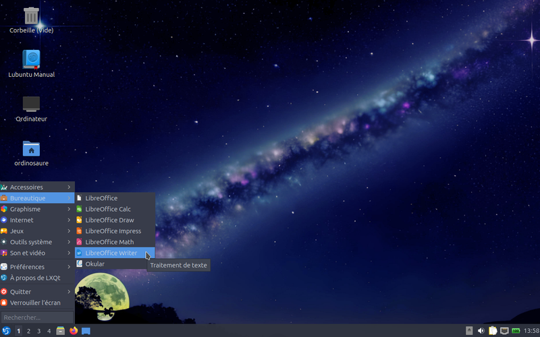Switch to virtual desktop 3
540x337 pixels.
coord(38,331)
